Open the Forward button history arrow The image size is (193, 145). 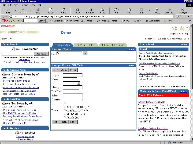click(x=31, y=11)
